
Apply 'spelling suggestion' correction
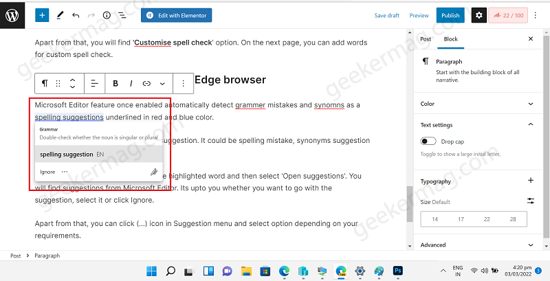tap(99, 154)
